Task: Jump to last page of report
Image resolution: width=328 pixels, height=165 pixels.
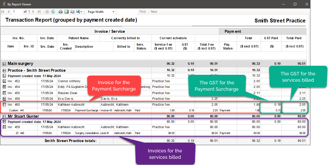Action: pyautogui.click(x=39, y=12)
